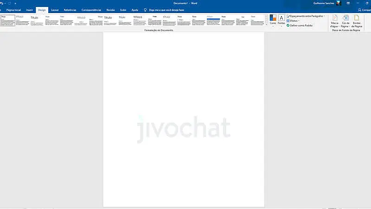Open the Inserir tab
Image resolution: width=371 pixels, height=209 pixels.
point(30,9)
